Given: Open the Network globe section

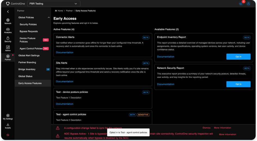Looking at the screenshot, I should point(8,21).
